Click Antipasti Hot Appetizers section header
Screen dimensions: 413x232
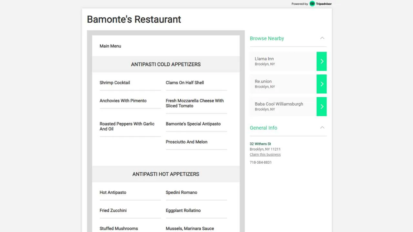coord(166,174)
